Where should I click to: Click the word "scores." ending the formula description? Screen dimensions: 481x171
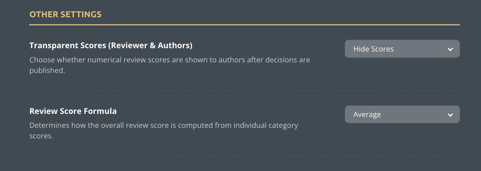point(41,136)
